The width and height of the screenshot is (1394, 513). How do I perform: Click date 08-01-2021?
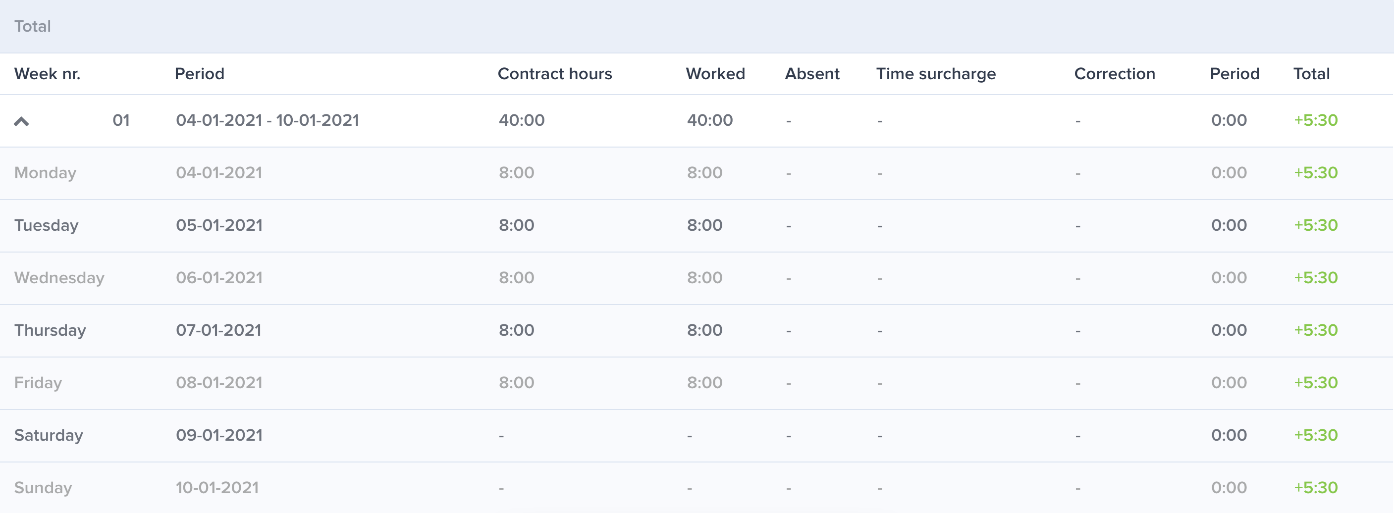218,383
